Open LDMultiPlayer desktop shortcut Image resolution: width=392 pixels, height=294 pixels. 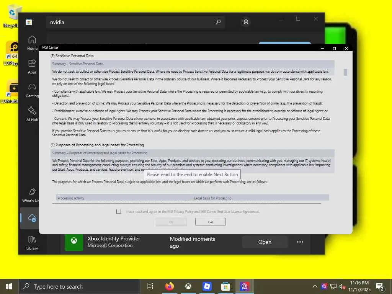(x=10, y=91)
